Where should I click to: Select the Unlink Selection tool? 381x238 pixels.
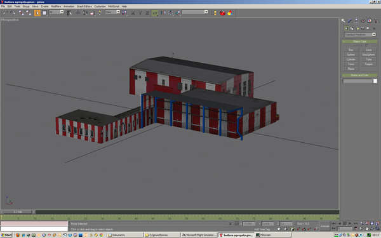point(29,13)
